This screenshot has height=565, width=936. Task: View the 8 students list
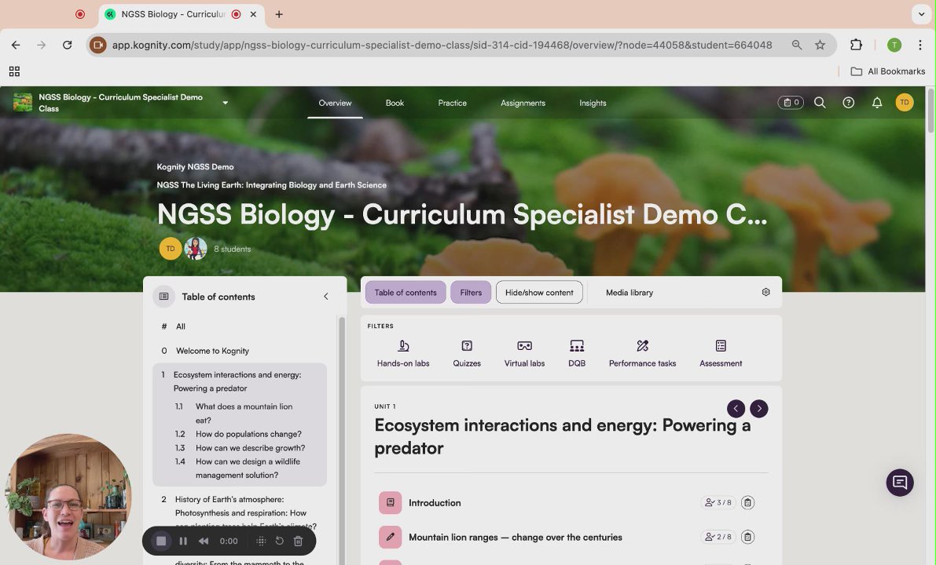[x=232, y=249]
